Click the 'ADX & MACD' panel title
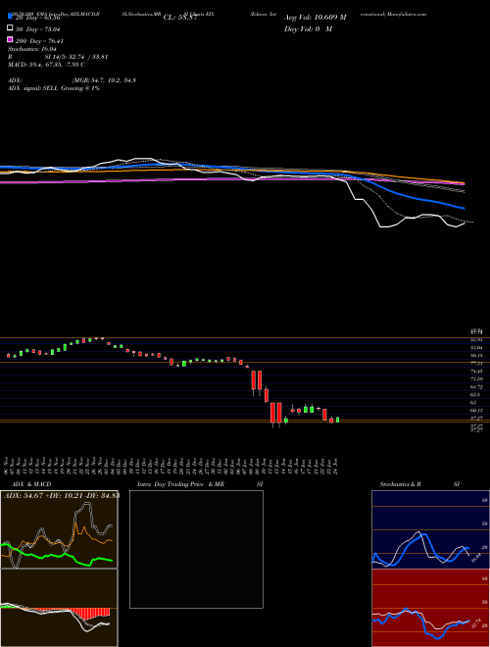490x647 pixels. [x=31, y=484]
